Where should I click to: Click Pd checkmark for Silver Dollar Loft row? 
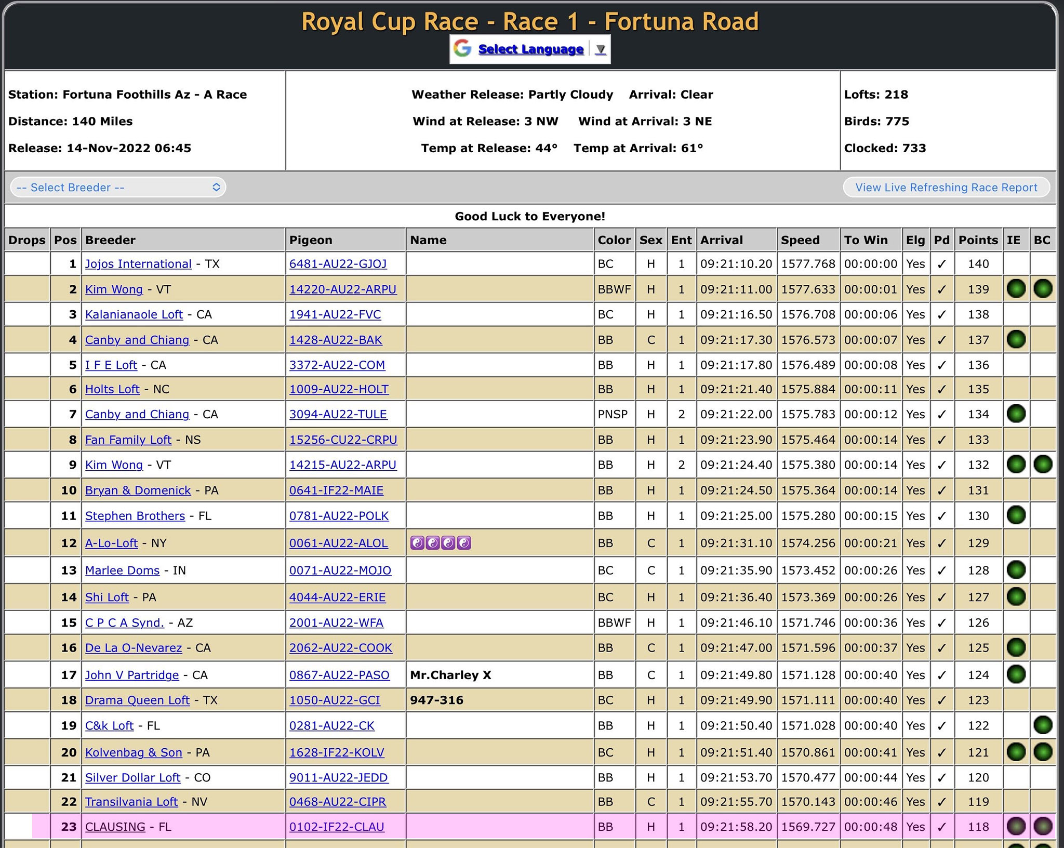click(941, 777)
